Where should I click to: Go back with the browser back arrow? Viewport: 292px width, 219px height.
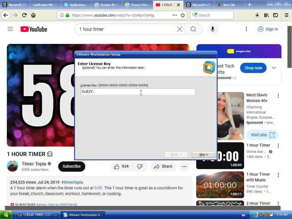(6, 15)
